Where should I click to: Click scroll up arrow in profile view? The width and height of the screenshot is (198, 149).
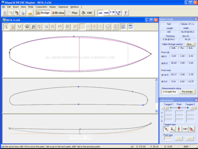tap(156, 80)
